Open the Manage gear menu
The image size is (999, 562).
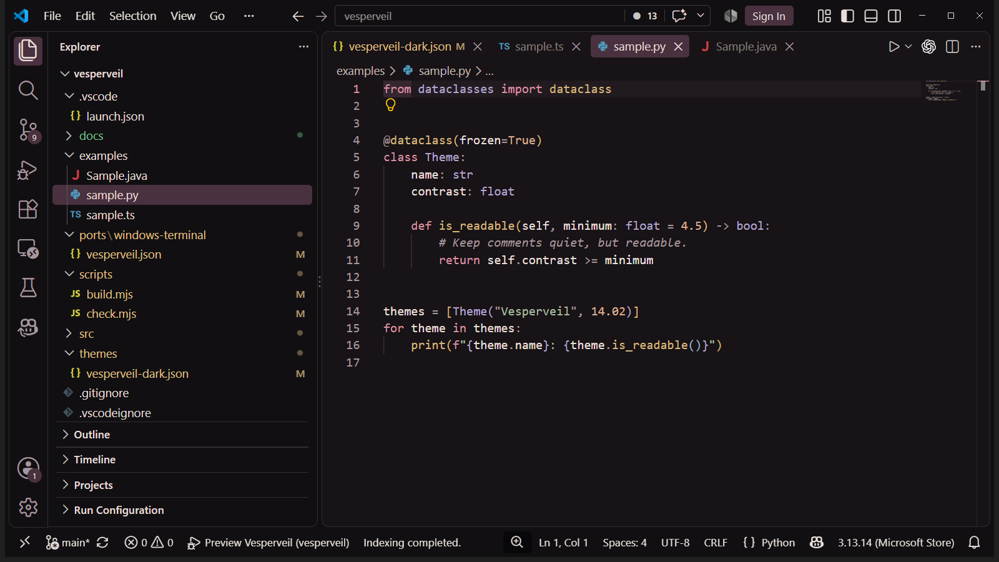(x=28, y=507)
